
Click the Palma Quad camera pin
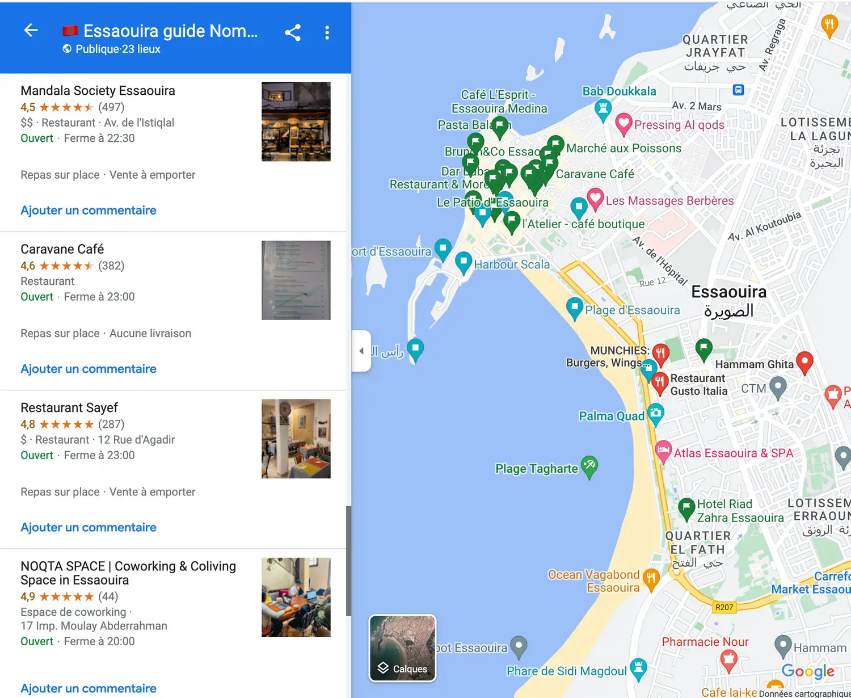pyautogui.click(x=655, y=414)
